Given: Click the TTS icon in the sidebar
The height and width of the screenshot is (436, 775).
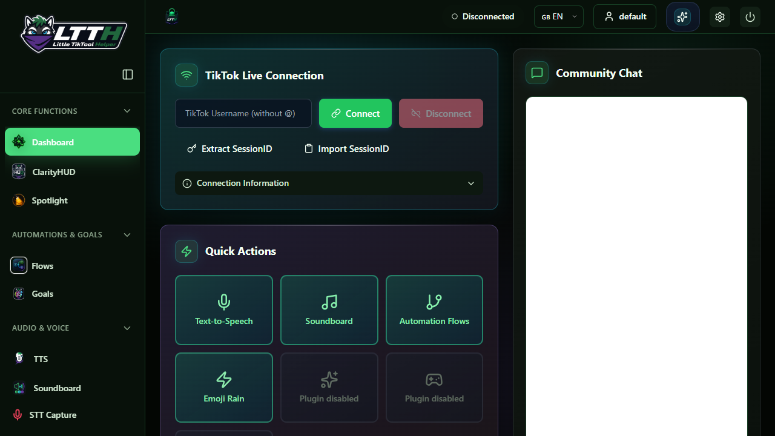Looking at the screenshot, I should tap(19, 358).
